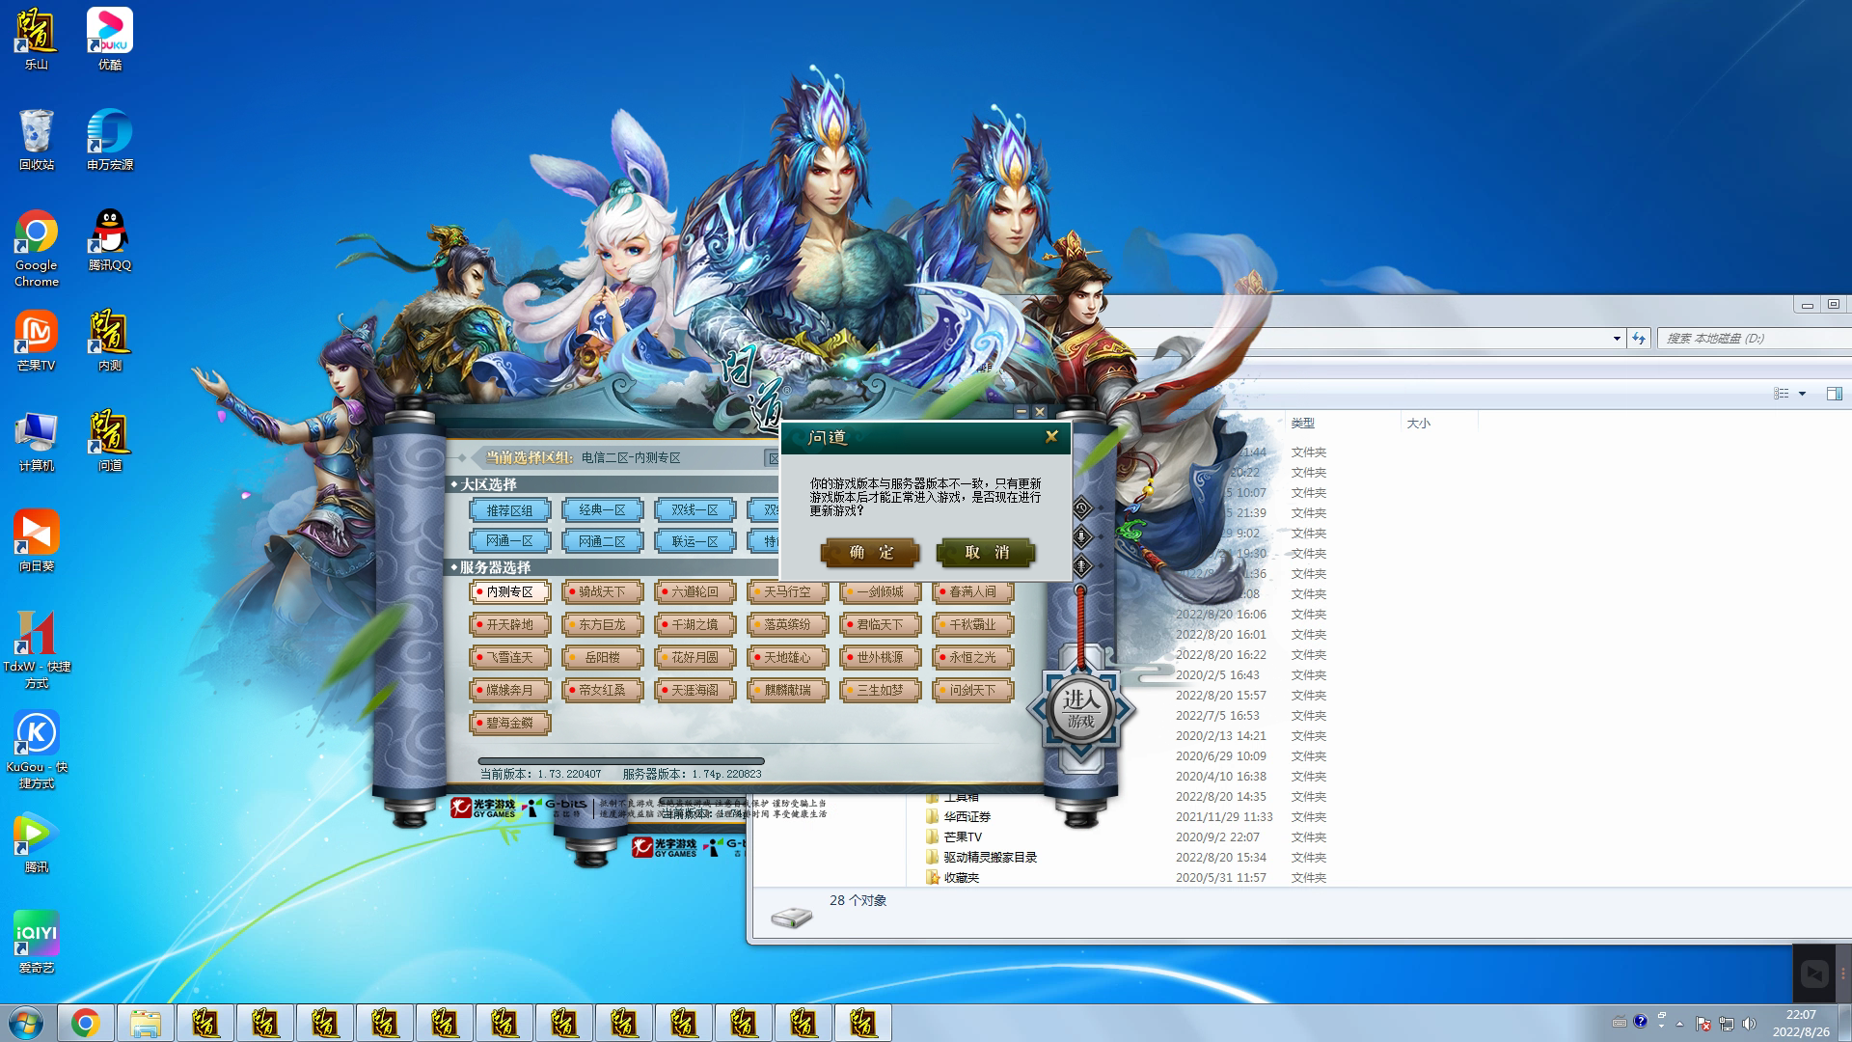The width and height of the screenshot is (1852, 1042).
Task: Pick the 世外桃源 server button
Action: (880, 657)
